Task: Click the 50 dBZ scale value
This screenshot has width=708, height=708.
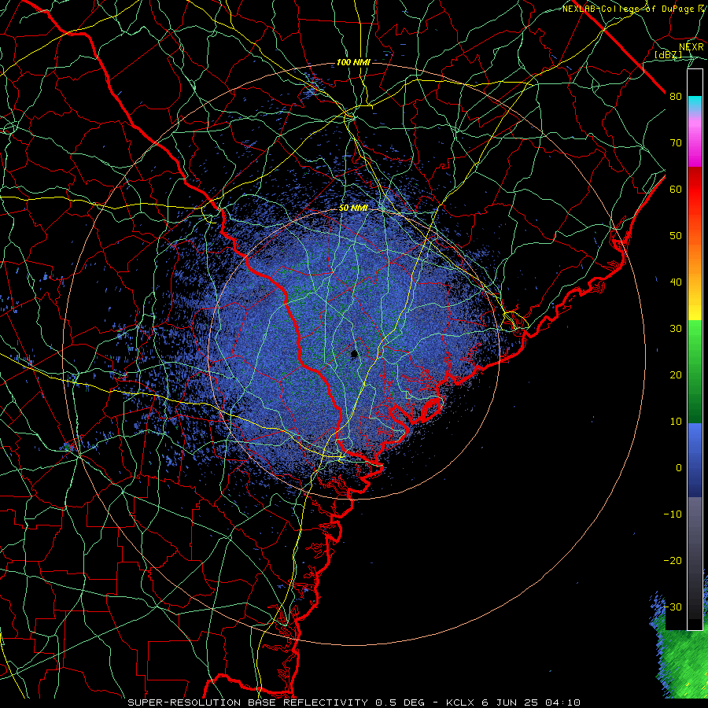Action: (x=676, y=236)
